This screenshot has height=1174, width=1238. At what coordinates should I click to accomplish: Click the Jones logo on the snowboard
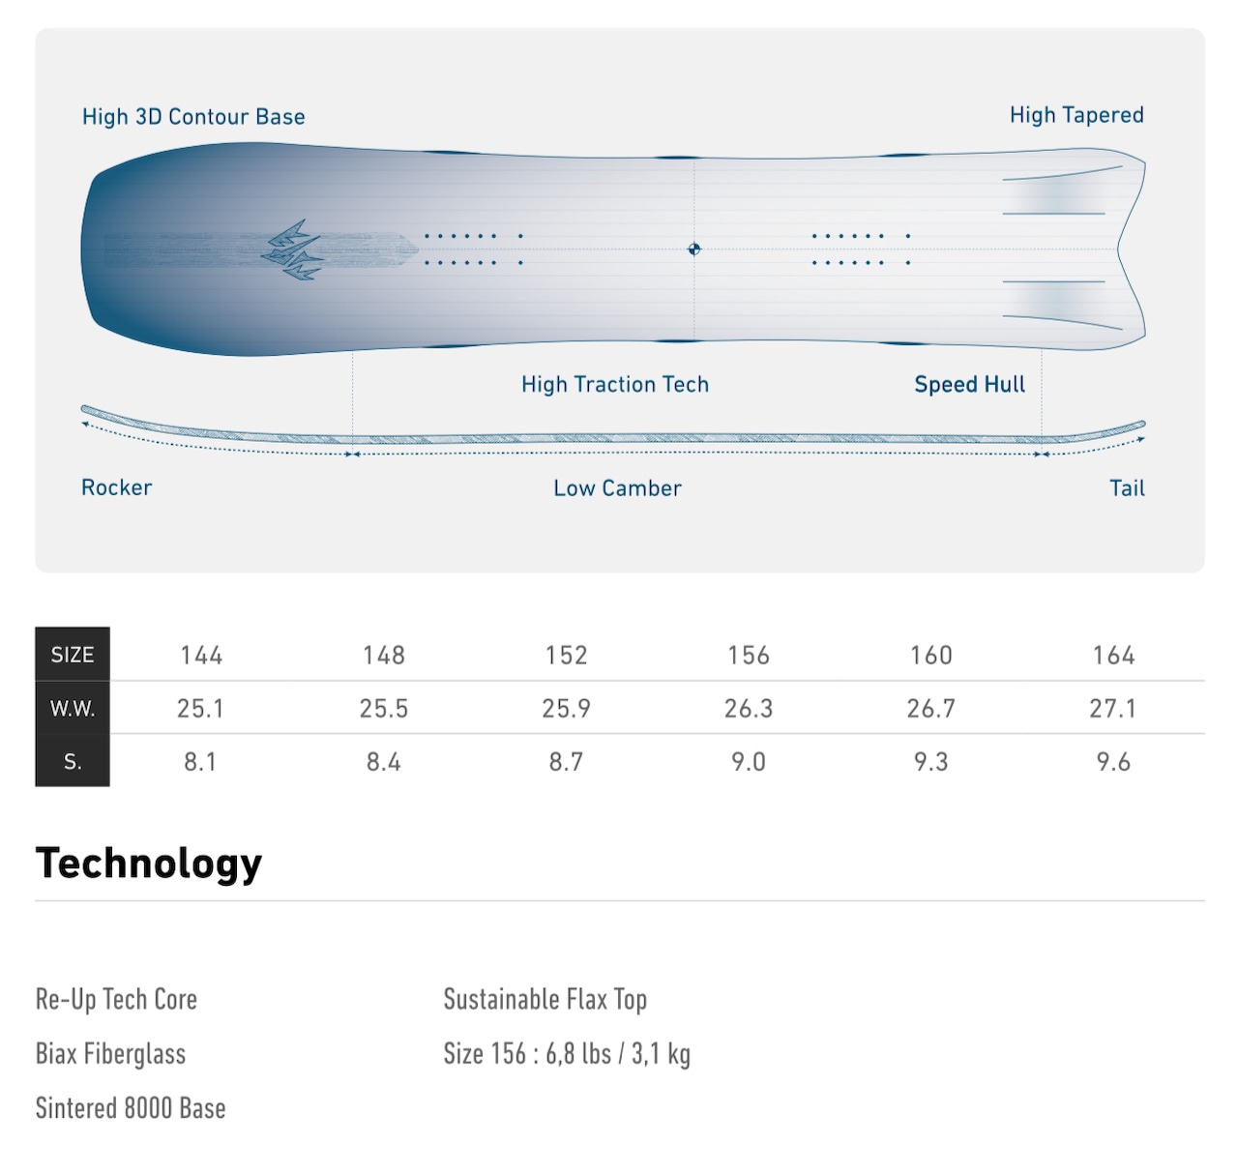click(293, 249)
